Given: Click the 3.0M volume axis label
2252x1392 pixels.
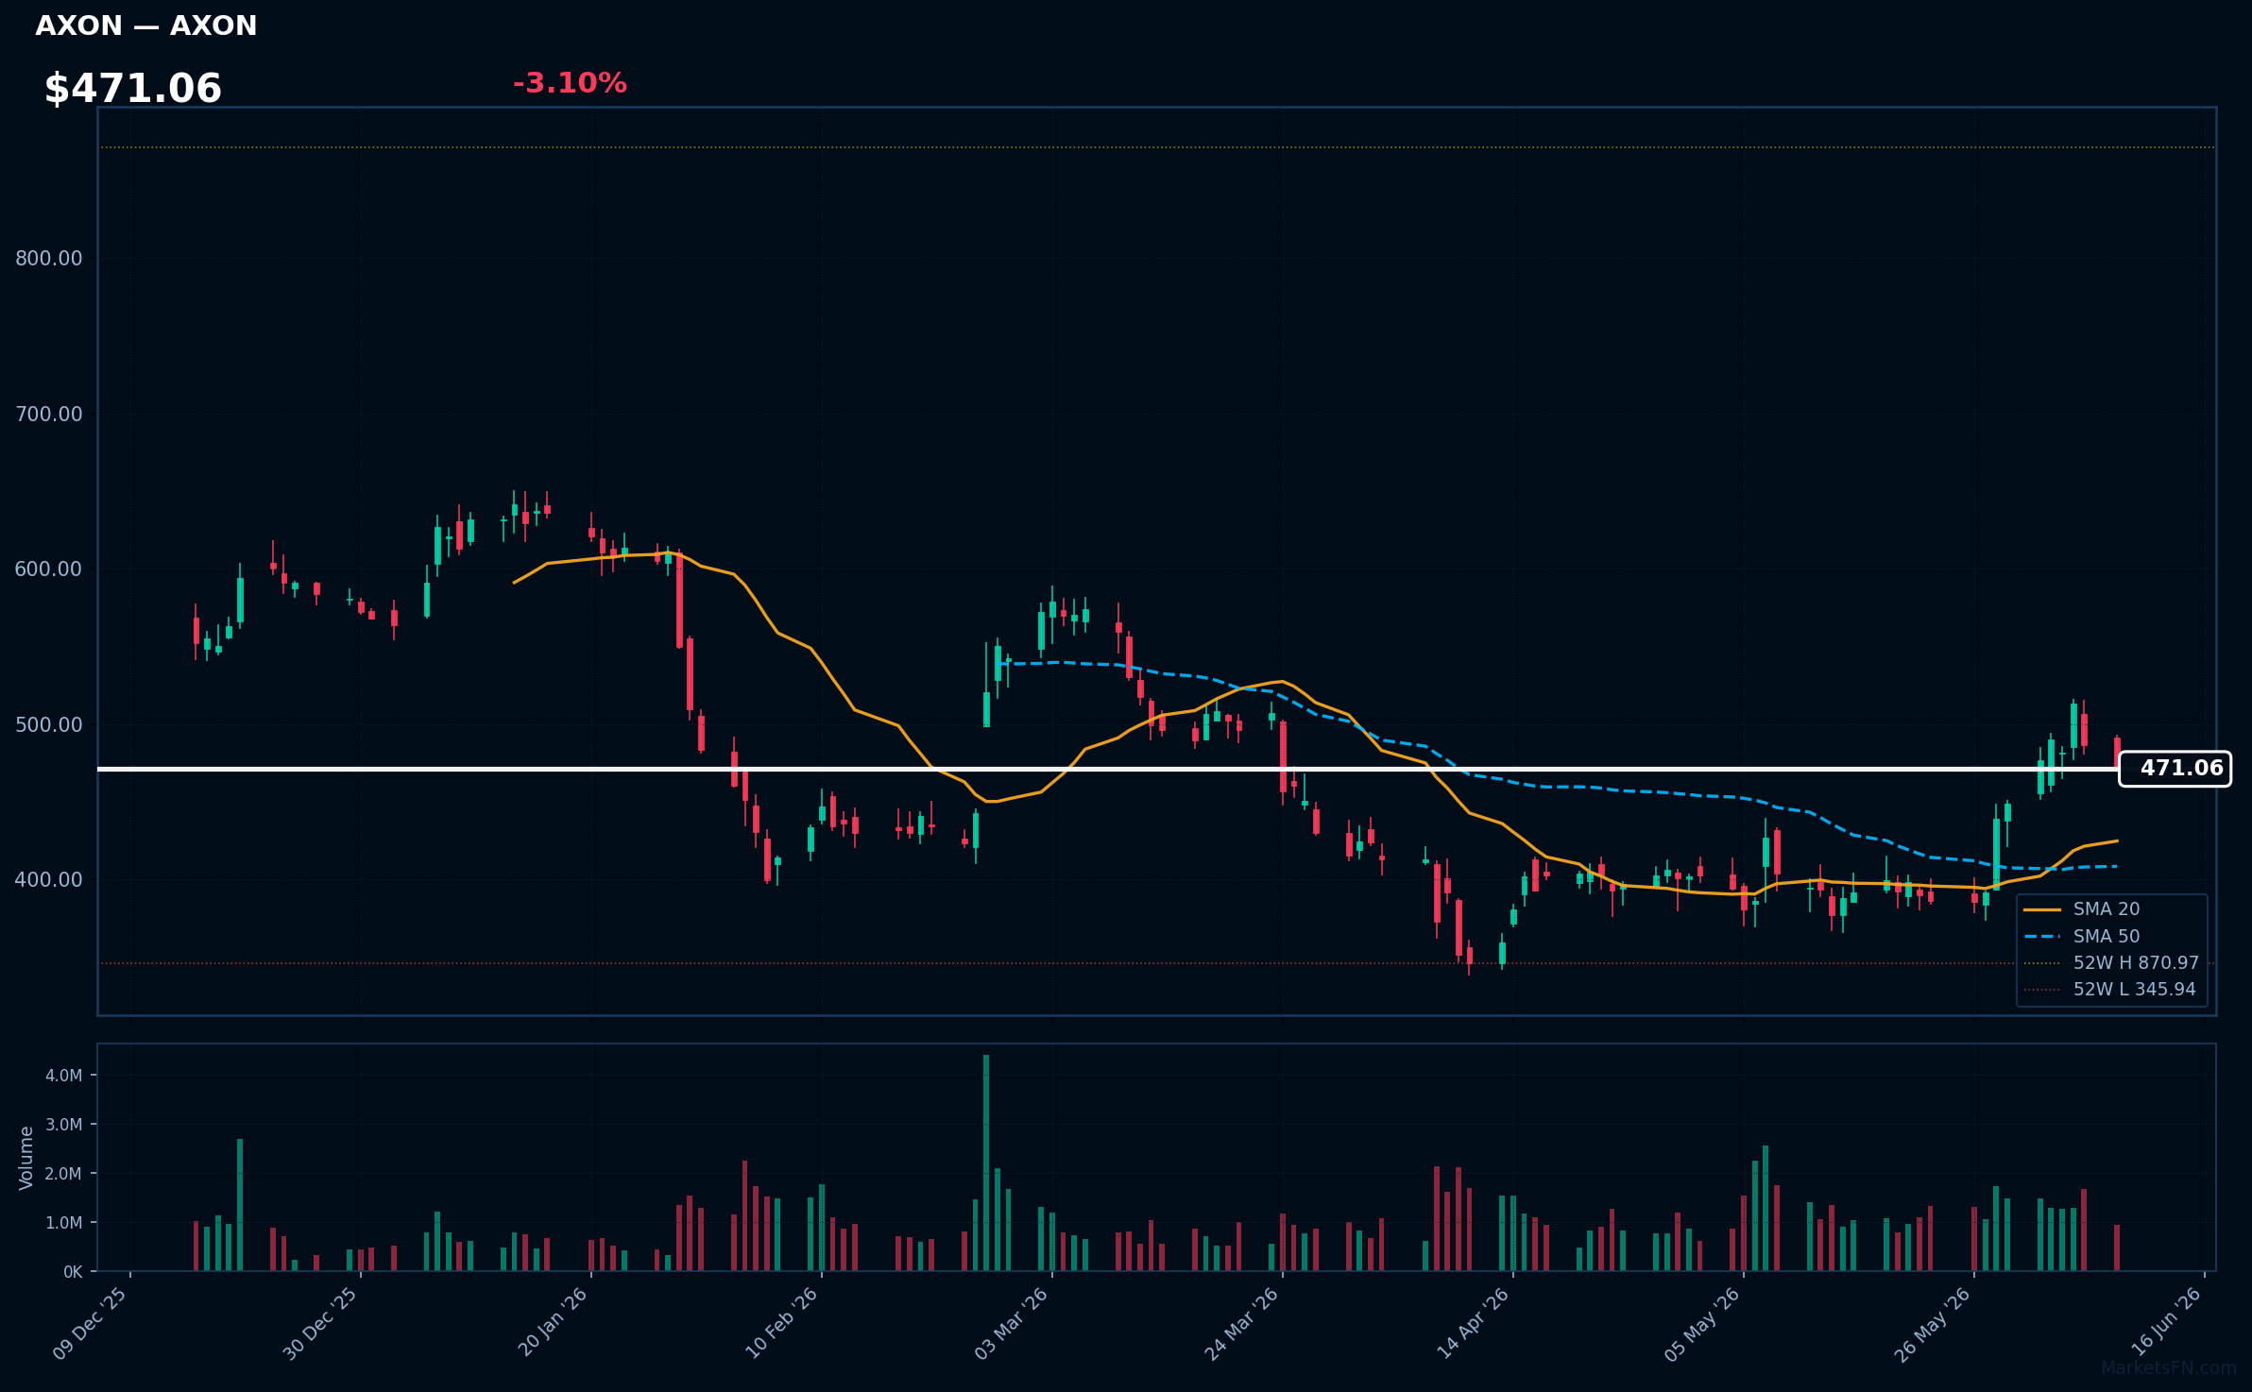Looking at the screenshot, I should pos(64,1125).
